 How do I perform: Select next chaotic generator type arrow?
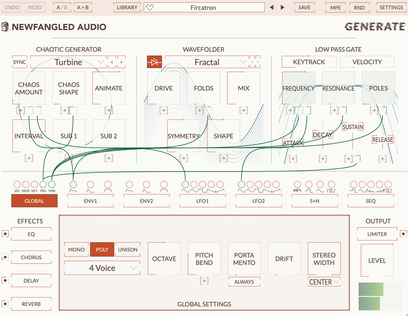click(121, 62)
